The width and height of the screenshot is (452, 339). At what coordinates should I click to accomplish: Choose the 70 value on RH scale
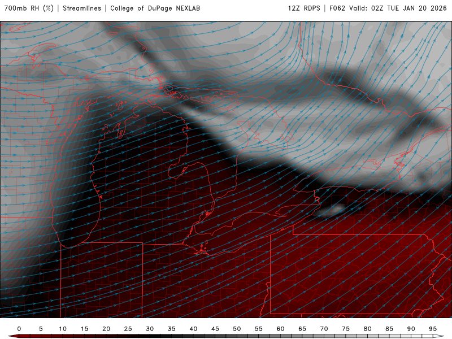pos(324,329)
